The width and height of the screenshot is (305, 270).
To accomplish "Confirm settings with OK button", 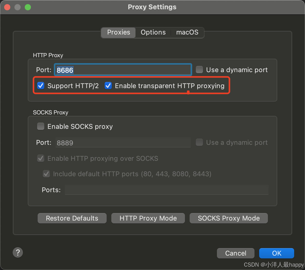I will (x=277, y=253).
